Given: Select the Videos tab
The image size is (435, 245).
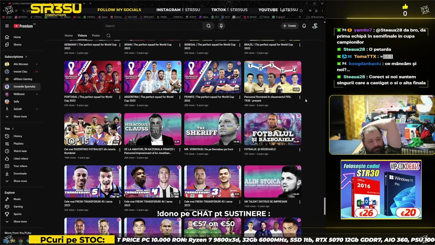Looking at the screenshot, I should click(x=82, y=35).
